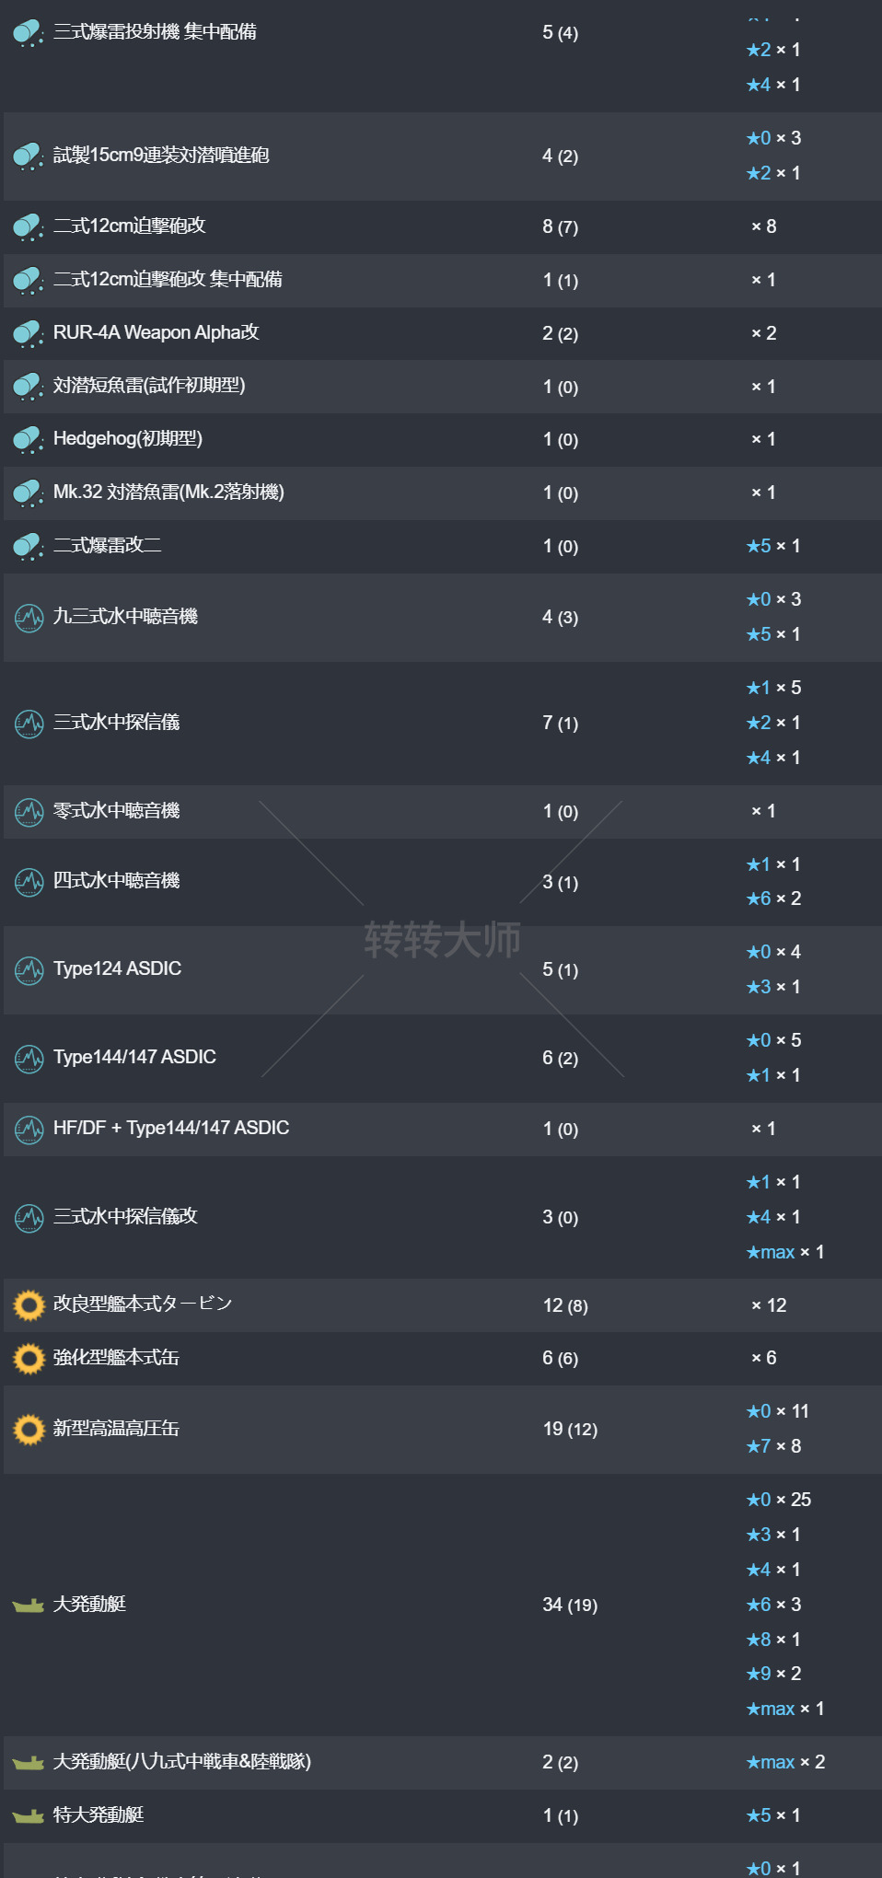882x1878 pixels.
Task: Select the 三式水中探信儀改 equipment name
Action: [x=125, y=1217]
